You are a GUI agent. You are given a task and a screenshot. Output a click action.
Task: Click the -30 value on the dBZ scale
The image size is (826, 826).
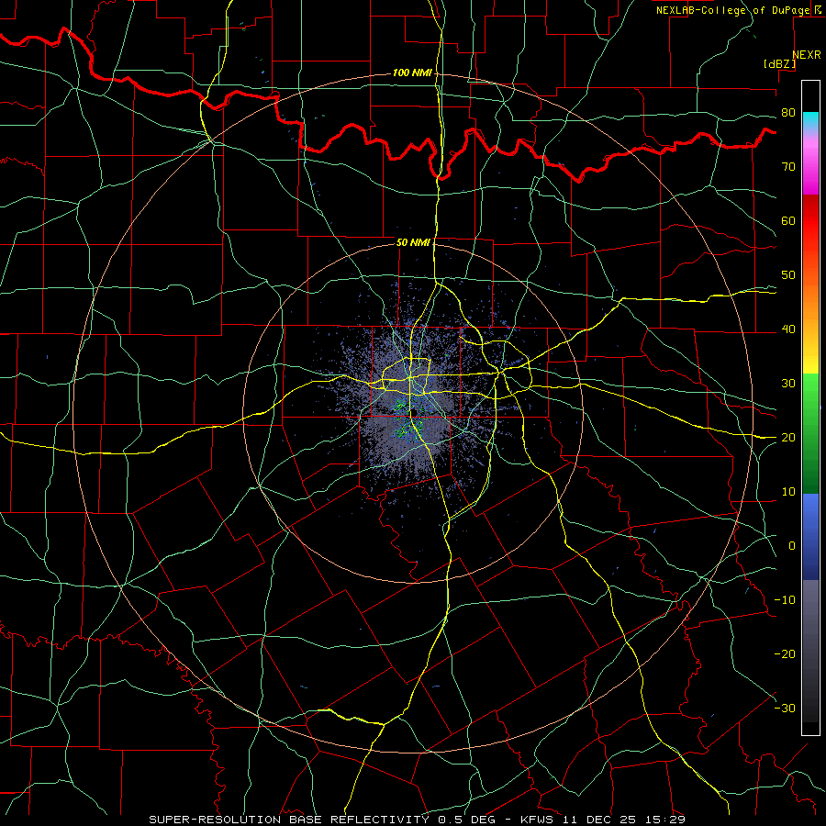(x=785, y=709)
